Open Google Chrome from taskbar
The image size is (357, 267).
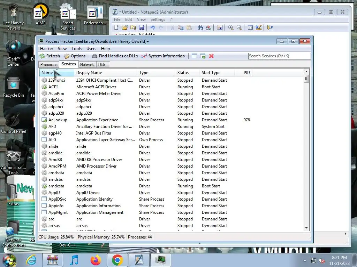click(x=117, y=260)
